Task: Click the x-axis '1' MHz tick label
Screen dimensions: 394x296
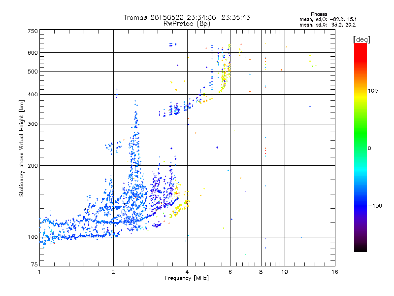Action: tap(39, 272)
